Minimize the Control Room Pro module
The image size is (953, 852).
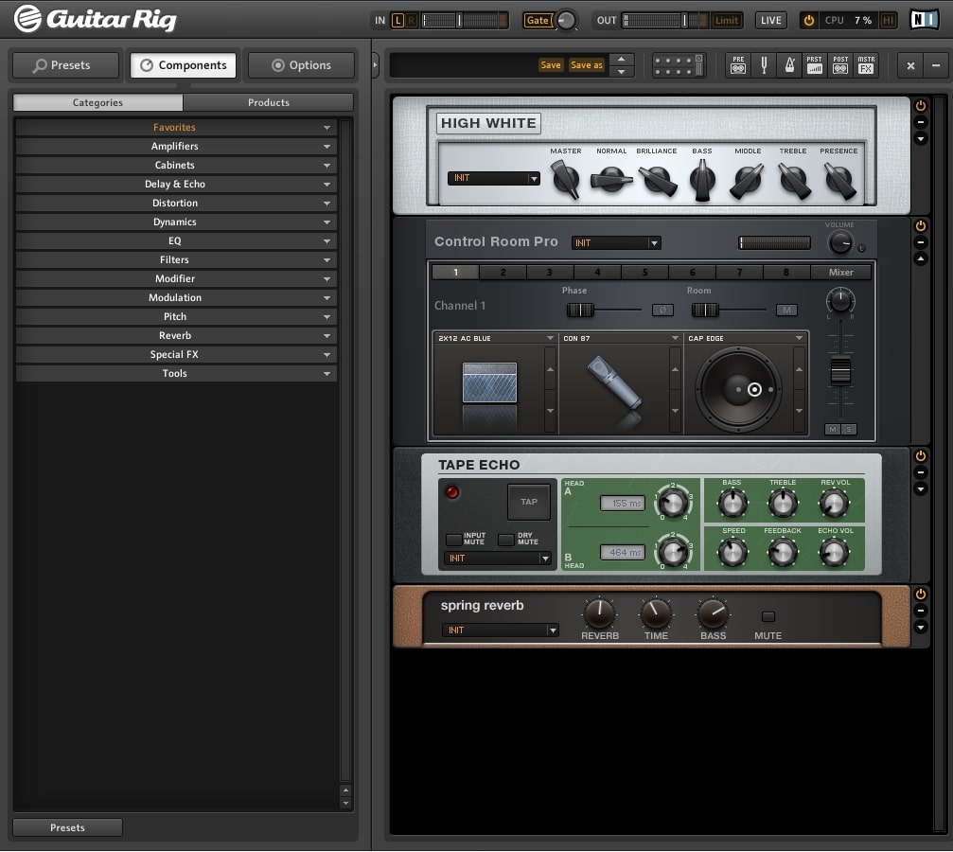(921, 242)
